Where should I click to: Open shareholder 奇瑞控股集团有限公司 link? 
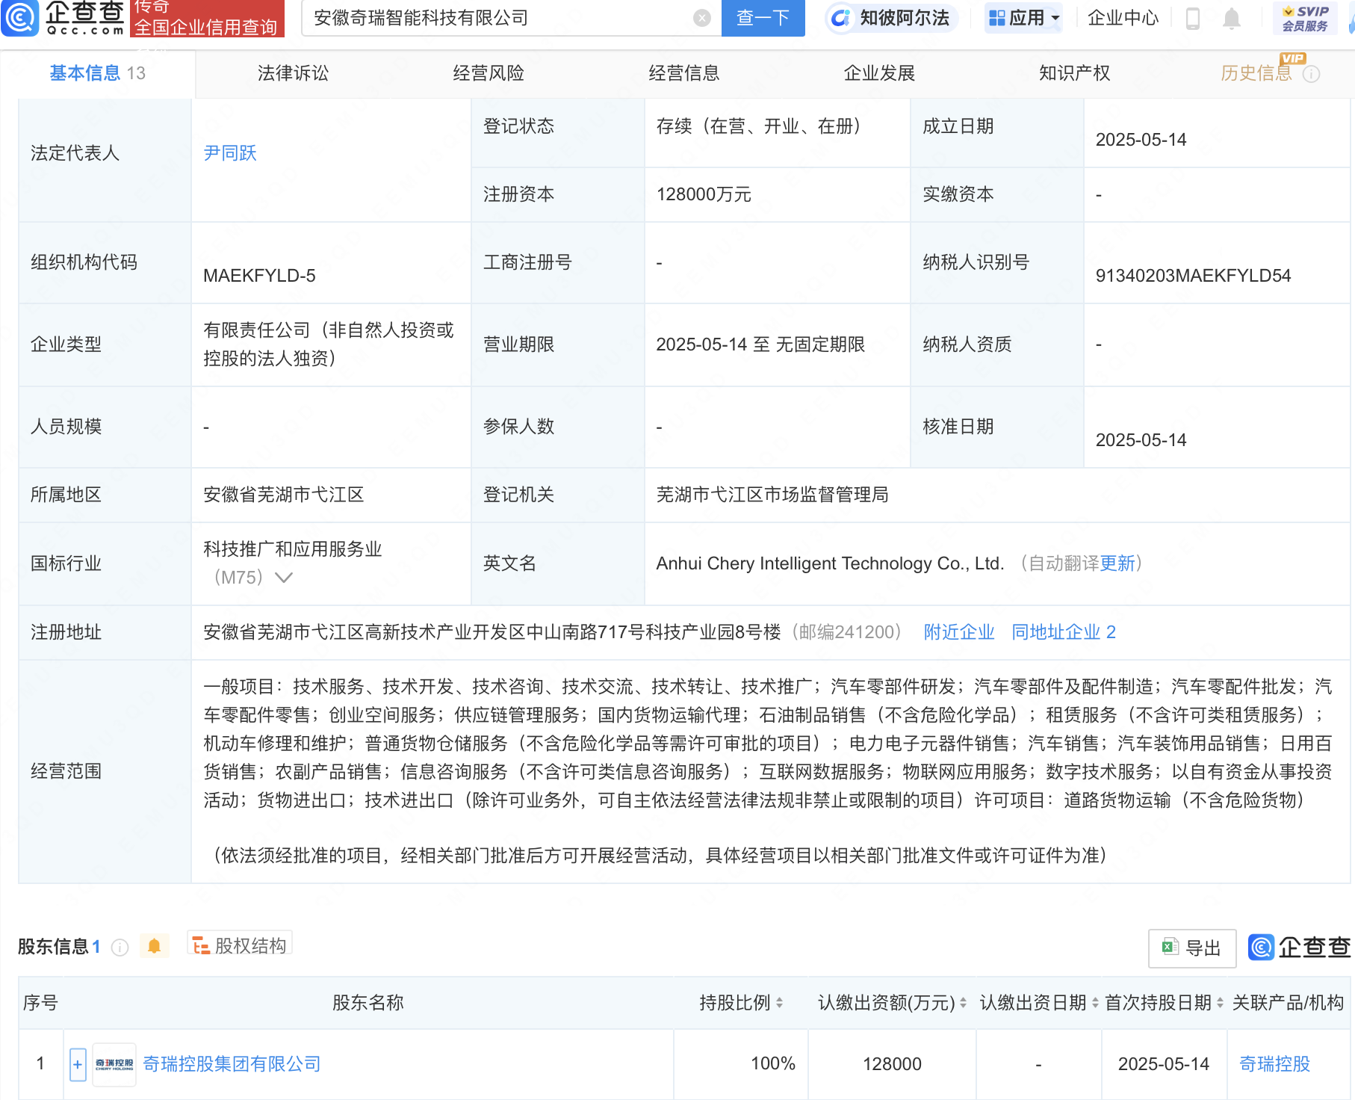coord(232,1064)
